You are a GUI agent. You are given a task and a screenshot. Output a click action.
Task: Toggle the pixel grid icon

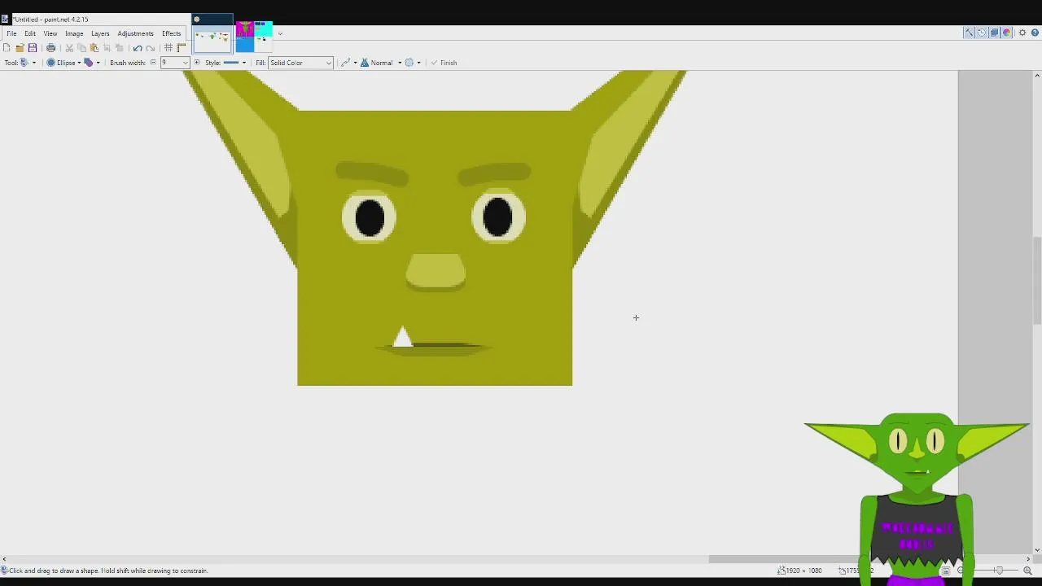(169, 48)
